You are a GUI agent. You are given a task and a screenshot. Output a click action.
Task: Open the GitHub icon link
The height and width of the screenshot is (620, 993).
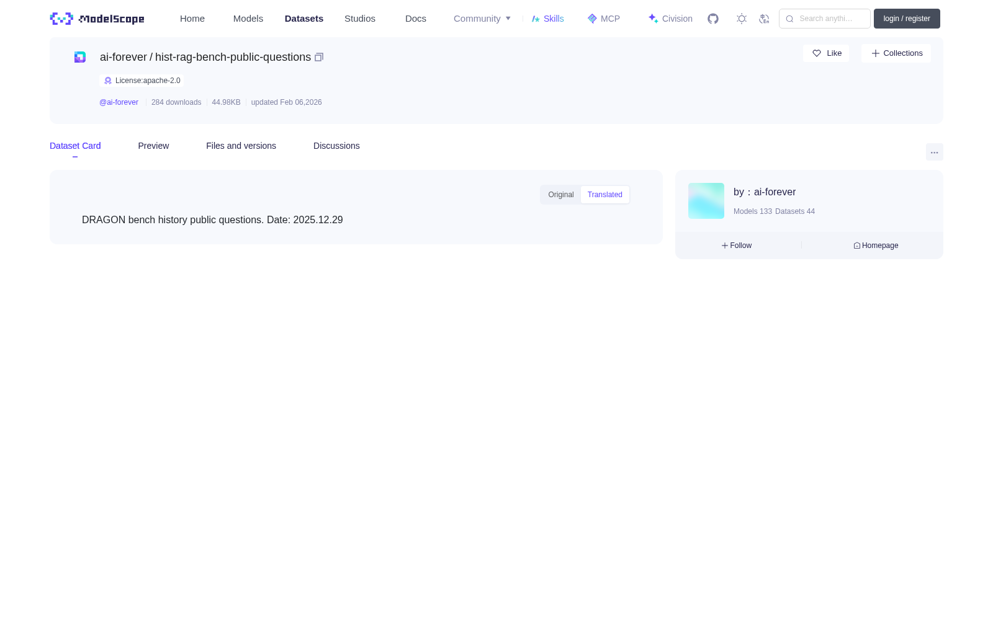coord(713,19)
